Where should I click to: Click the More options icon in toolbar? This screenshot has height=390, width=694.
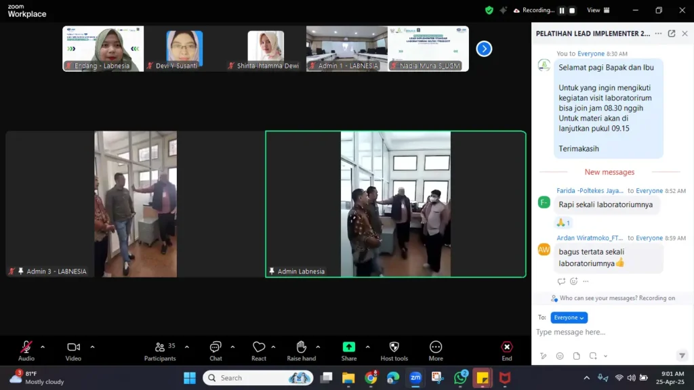(x=436, y=347)
